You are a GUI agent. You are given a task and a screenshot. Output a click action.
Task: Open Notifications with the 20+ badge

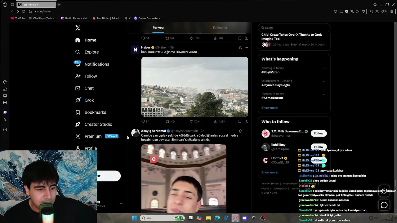pos(92,64)
